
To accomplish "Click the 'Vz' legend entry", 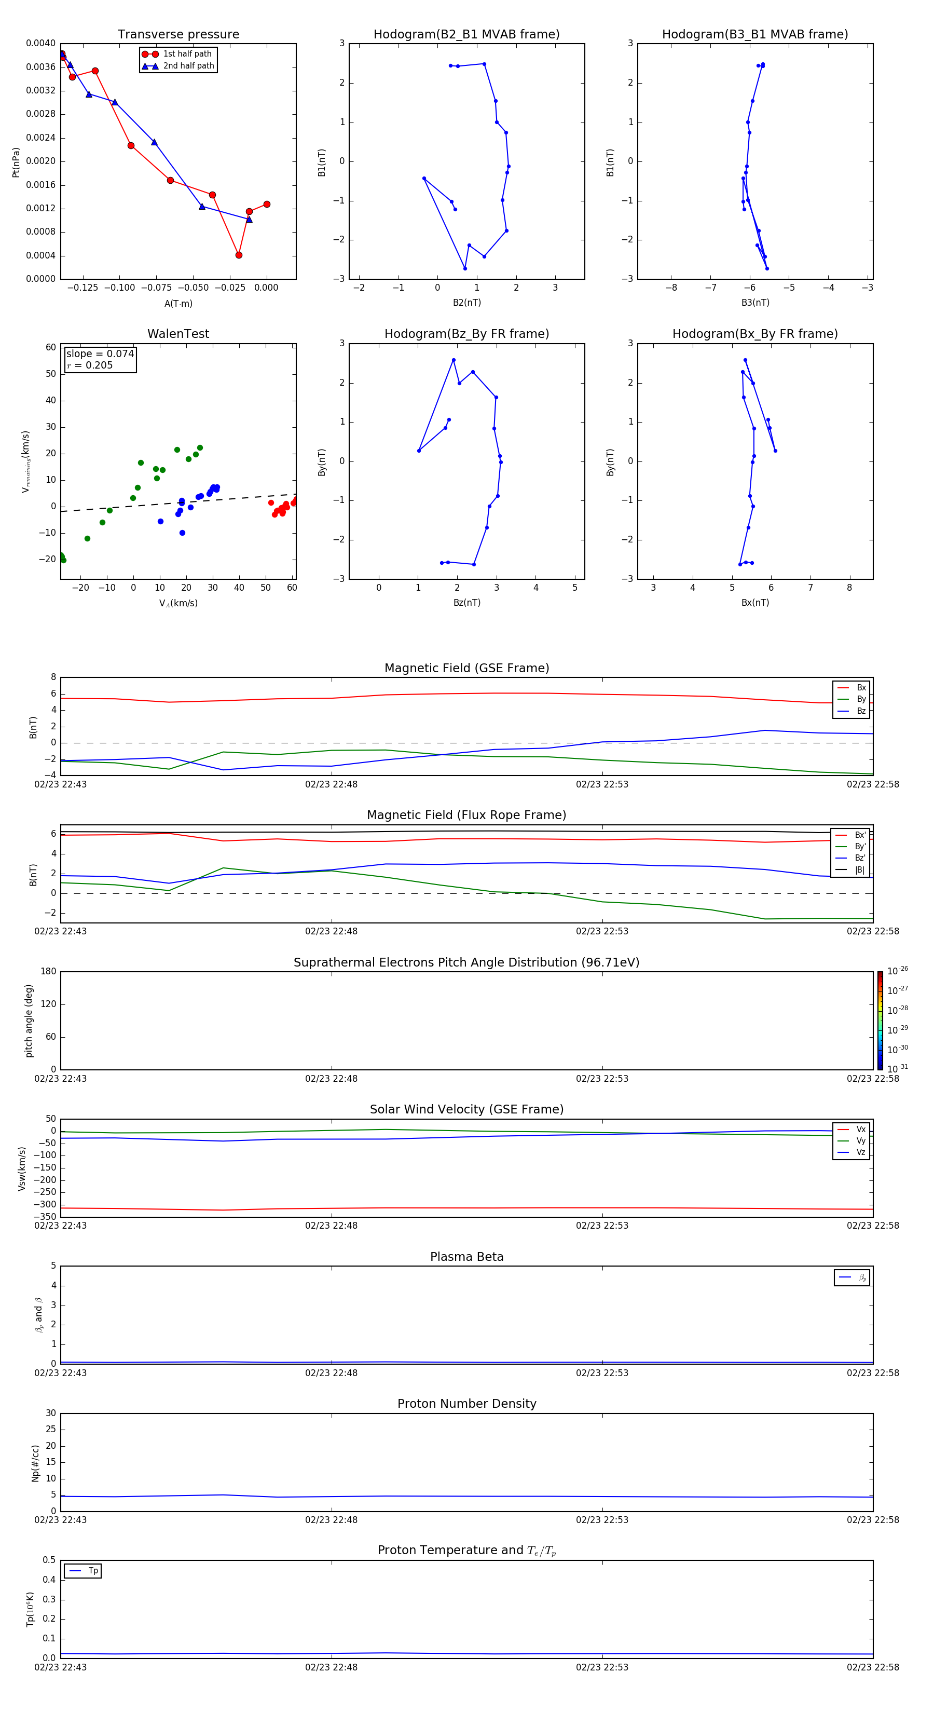I will tap(851, 1152).
